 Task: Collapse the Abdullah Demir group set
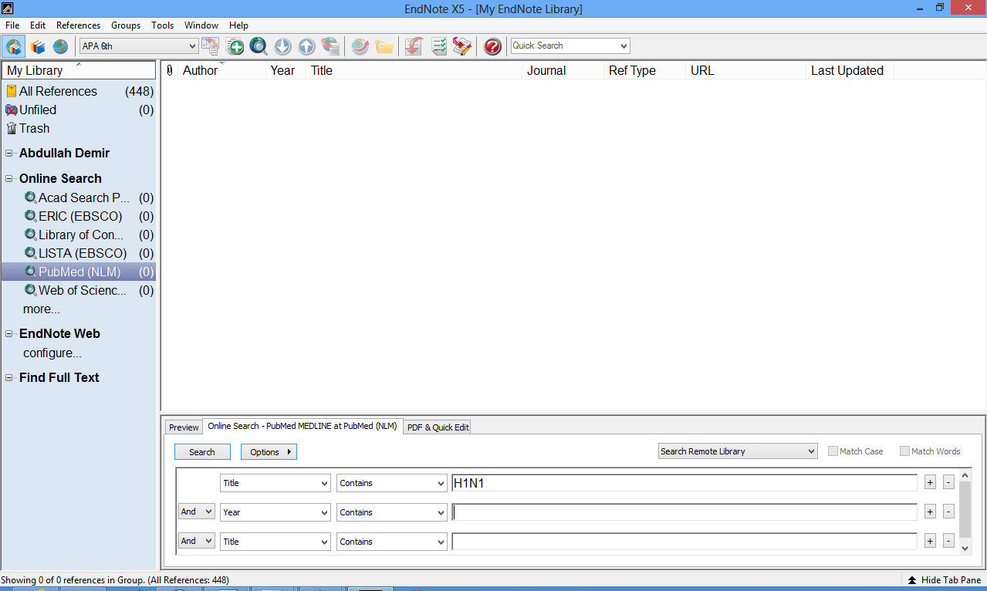point(9,153)
